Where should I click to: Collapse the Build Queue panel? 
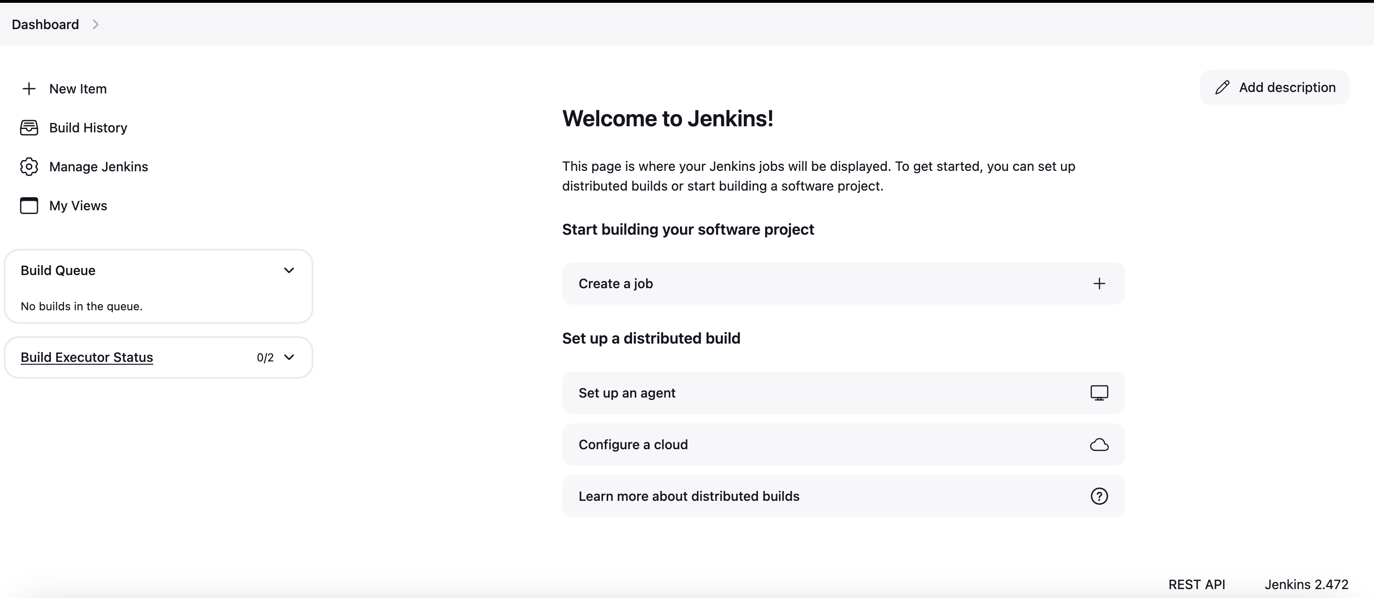click(x=289, y=270)
